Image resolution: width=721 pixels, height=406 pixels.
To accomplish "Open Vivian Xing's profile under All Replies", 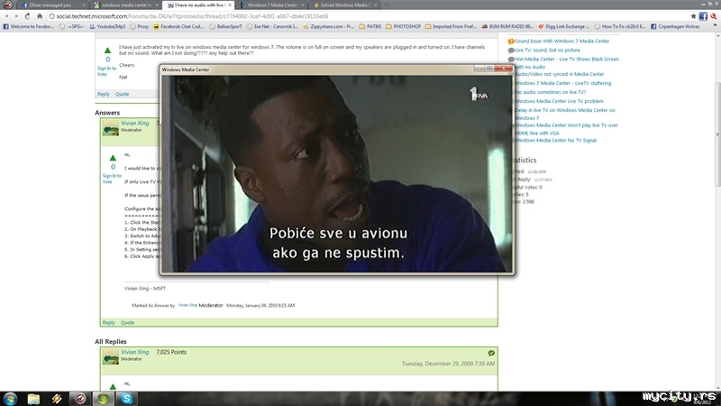I will coord(134,352).
